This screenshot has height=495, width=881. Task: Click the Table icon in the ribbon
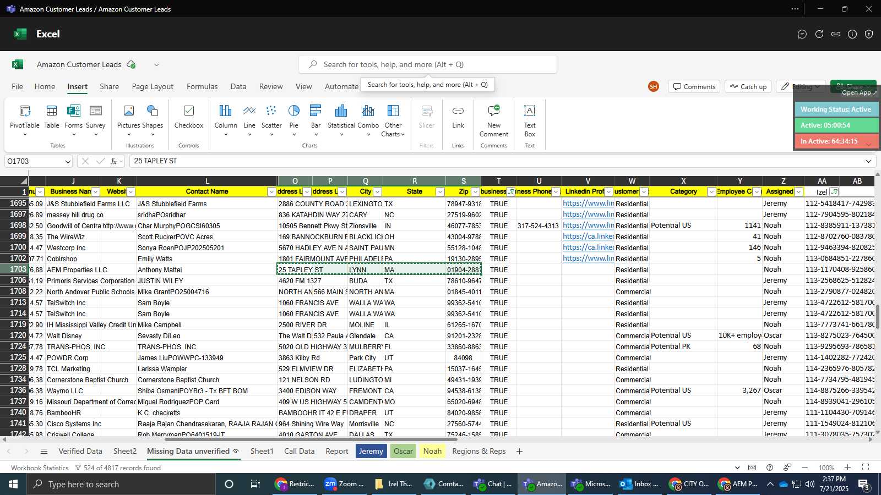[52, 117]
